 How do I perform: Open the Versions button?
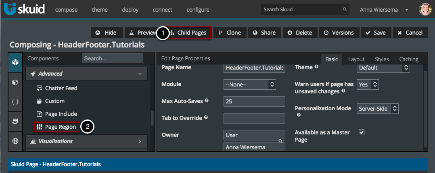tap(339, 33)
